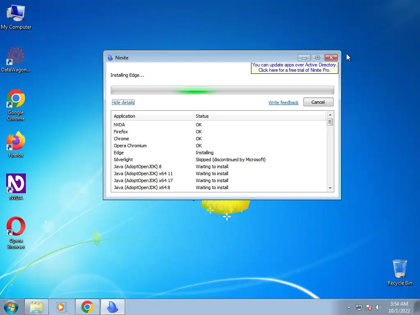Open the Windows Start menu

pyautogui.click(x=11, y=307)
